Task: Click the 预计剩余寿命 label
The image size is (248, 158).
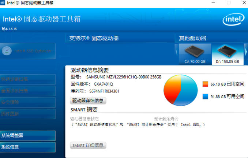Action: coord(166,119)
